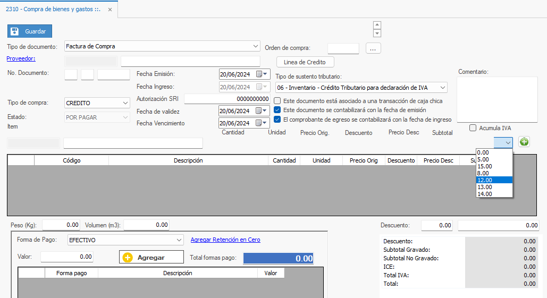Open the Fecha Vencimiento calendar picker
The image size is (547, 298).
pyautogui.click(x=262, y=123)
